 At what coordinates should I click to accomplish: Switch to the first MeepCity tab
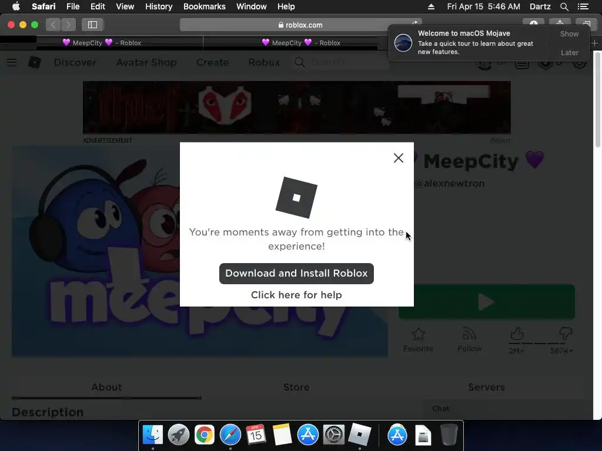pyautogui.click(x=102, y=42)
